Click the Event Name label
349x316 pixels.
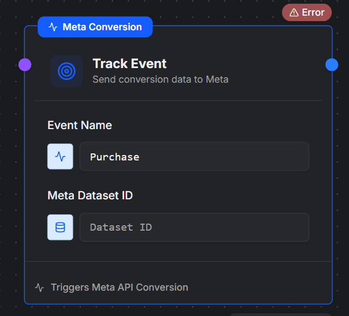(80, 125)
